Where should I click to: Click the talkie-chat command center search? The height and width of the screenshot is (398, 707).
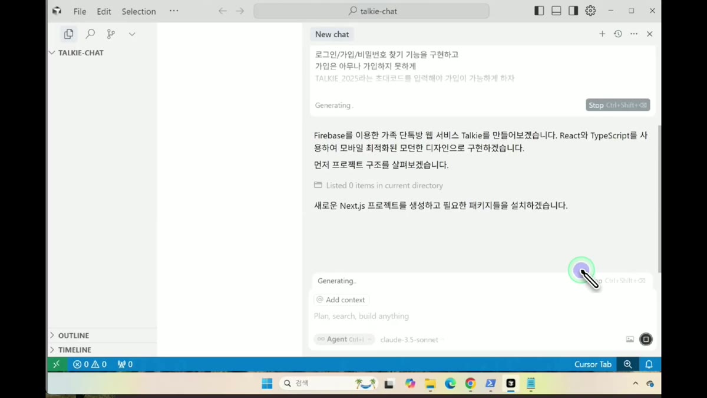coord(371,11)
